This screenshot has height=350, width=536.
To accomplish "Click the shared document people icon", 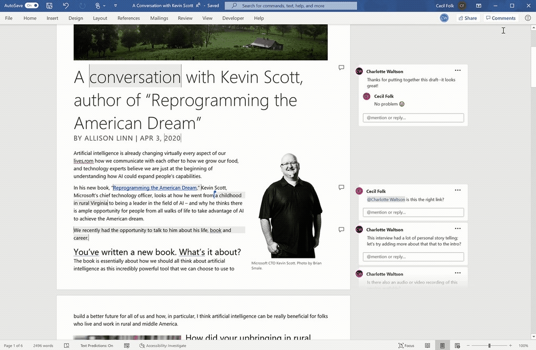I will [x=198, y=5].
